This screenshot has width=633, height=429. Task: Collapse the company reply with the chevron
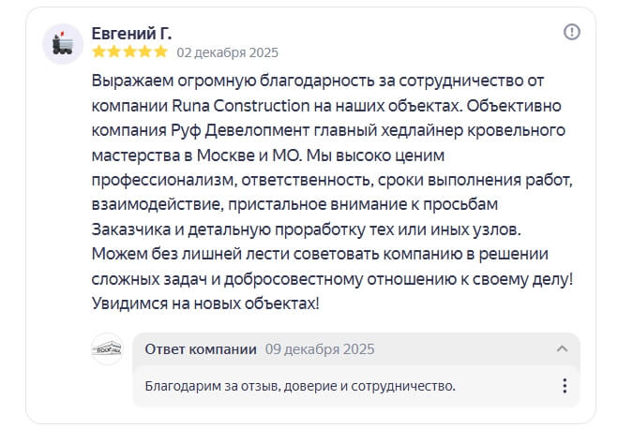tap(562, 349)
